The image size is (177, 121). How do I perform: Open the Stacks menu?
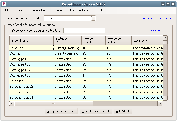(19, 10)
